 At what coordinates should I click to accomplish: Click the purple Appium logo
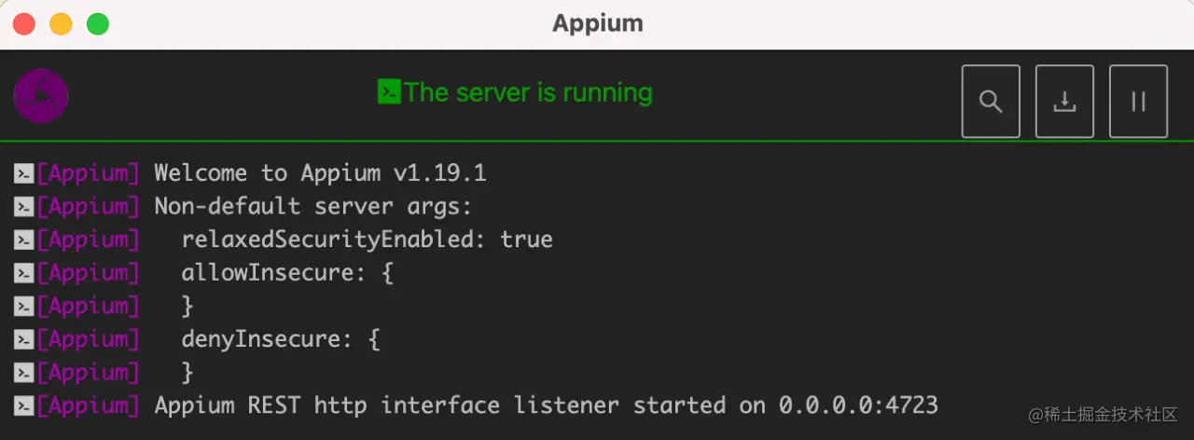41,96
